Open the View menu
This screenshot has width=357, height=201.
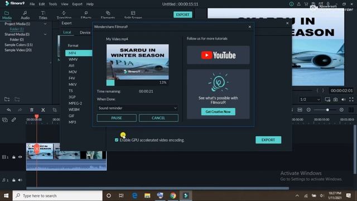tap(65, 4)
